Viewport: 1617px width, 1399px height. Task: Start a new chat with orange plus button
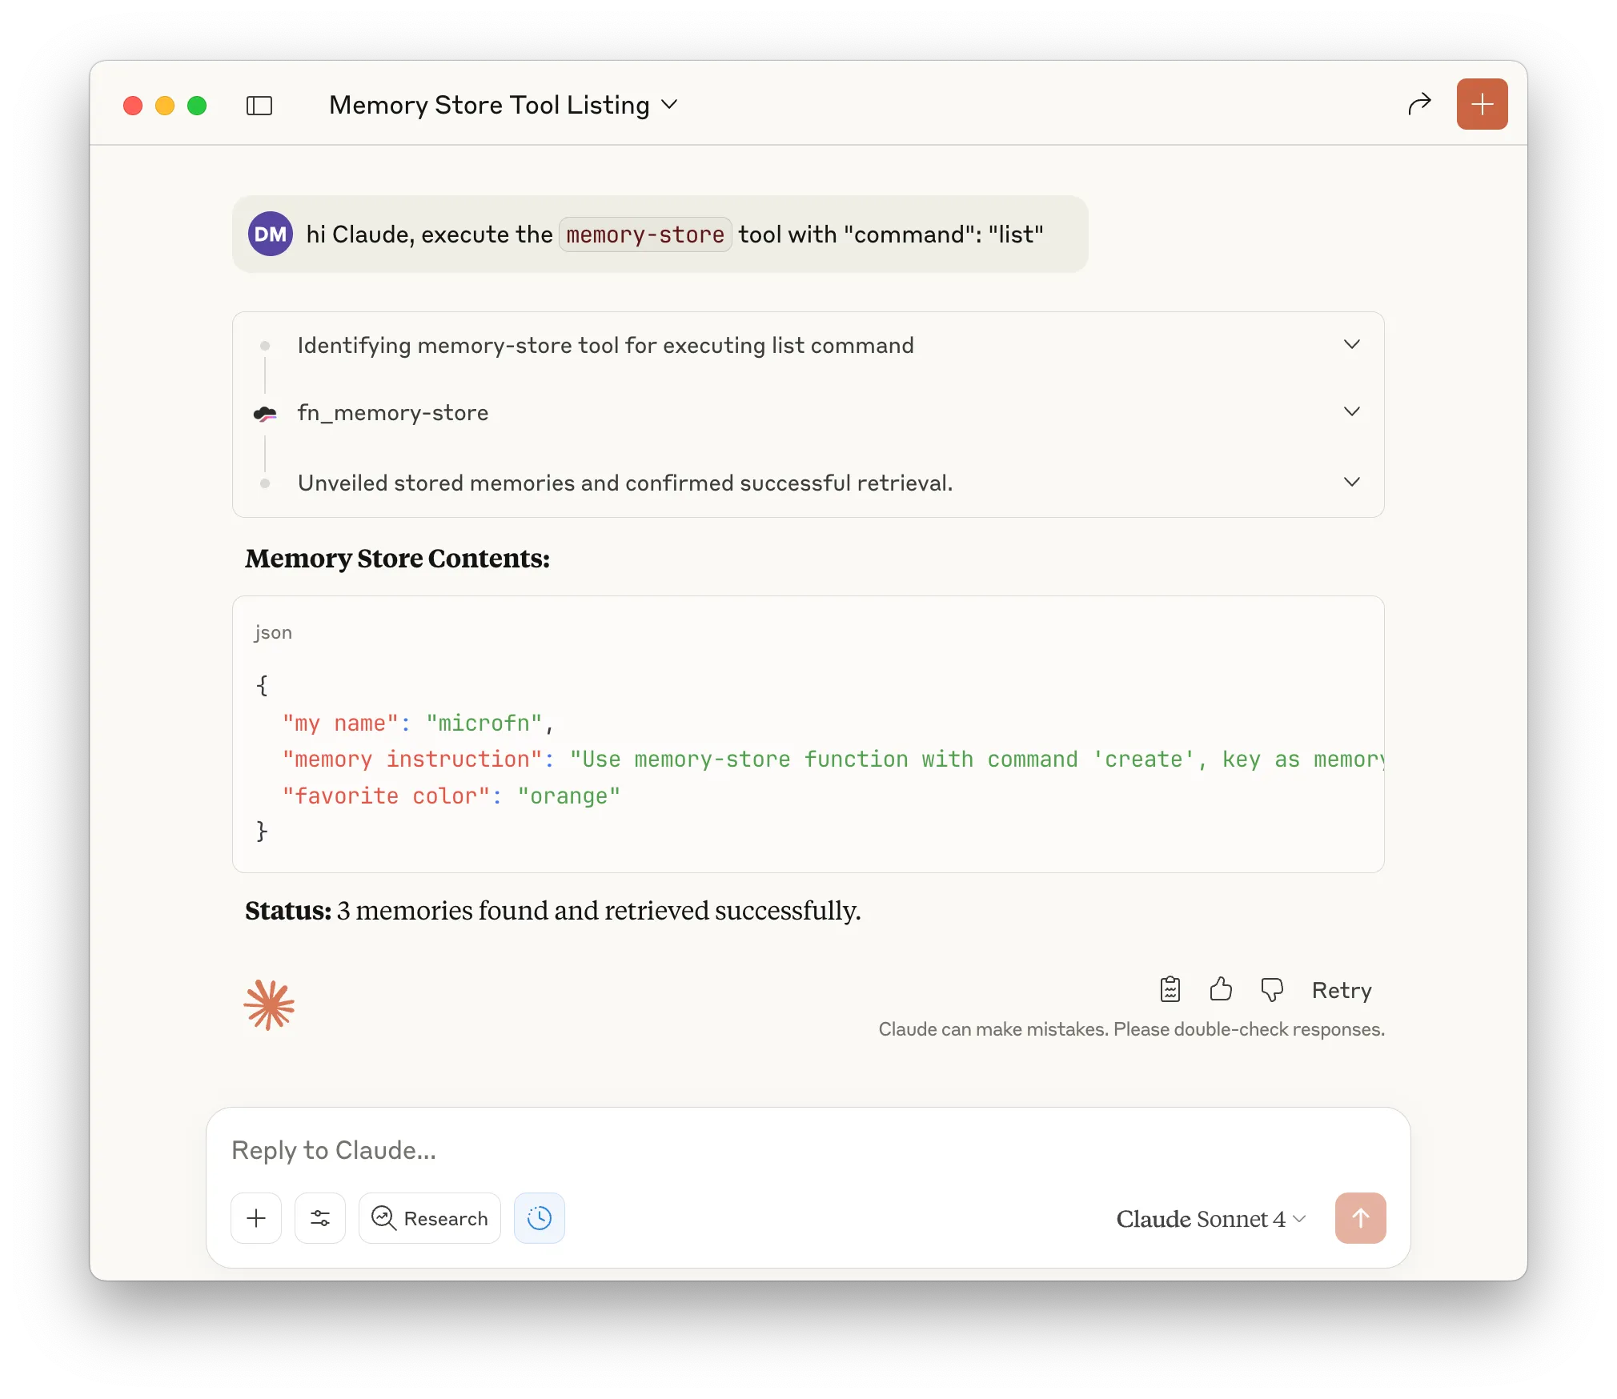(x=1482, y=104)
